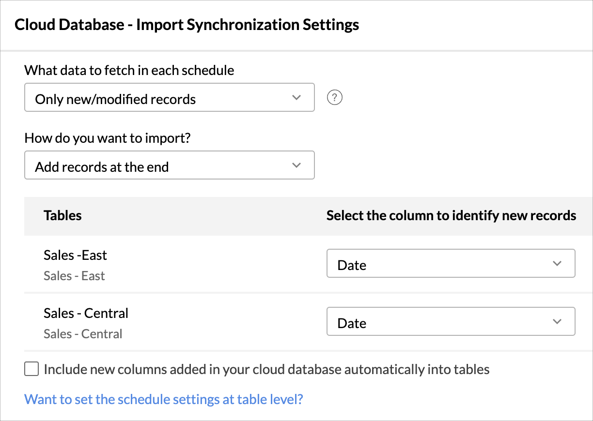Viewport: 593px width, 421px height.
Task: Click the chevron arrow beside "Only new/modified records"
Action: (x=297, y=98)
